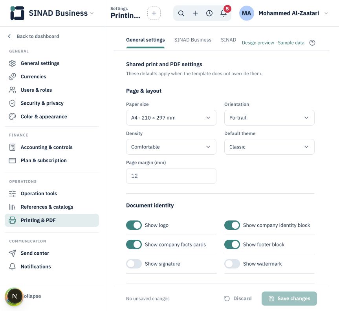Open help question mark icon near Sample data
This screenshot has width=339, height=311.
[312, 43]
